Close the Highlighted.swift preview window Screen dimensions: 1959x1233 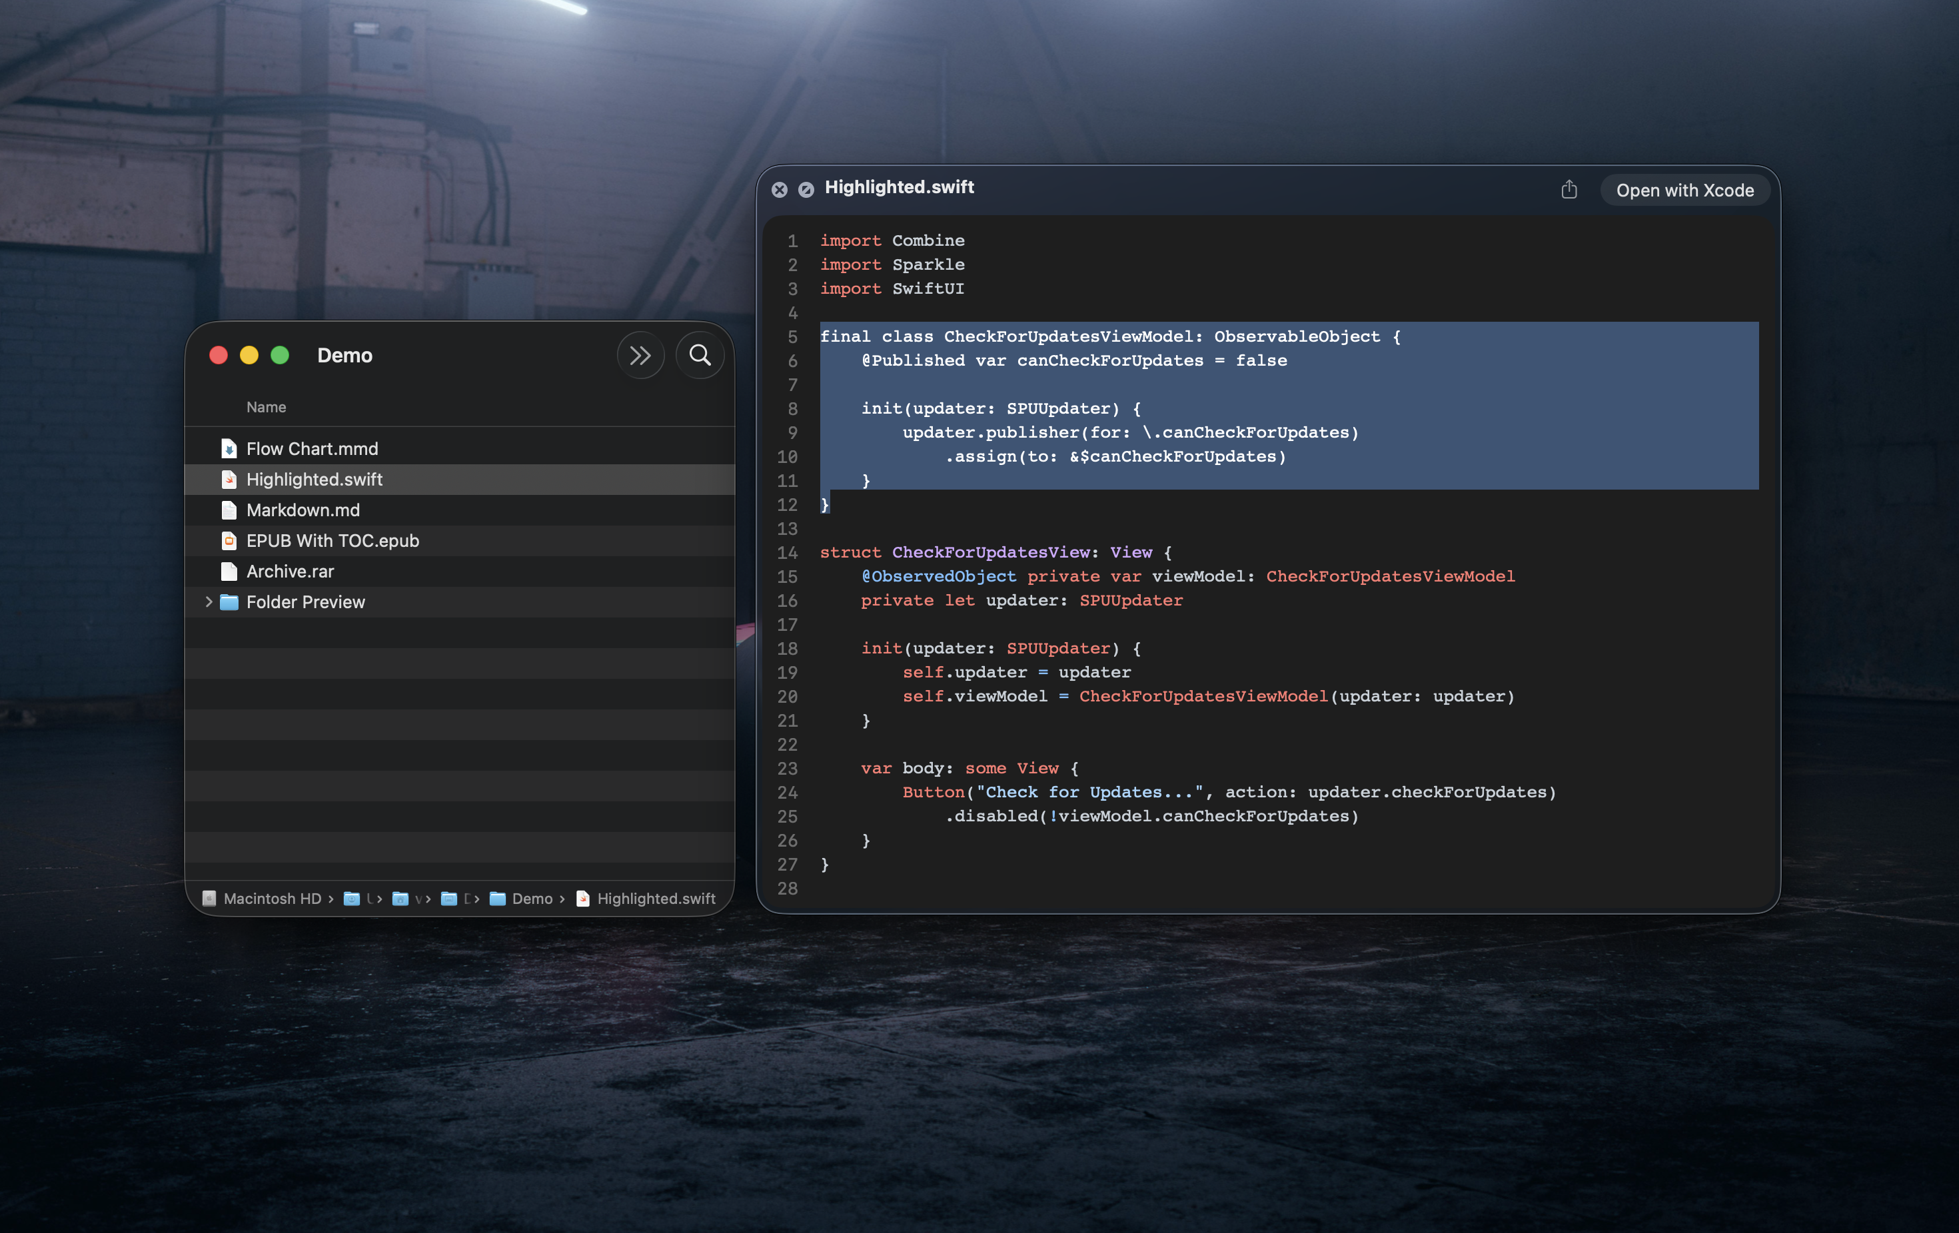coord(780,189)
